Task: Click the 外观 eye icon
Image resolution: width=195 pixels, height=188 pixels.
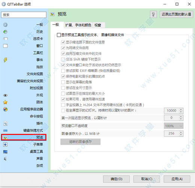Action: (5, 96)
